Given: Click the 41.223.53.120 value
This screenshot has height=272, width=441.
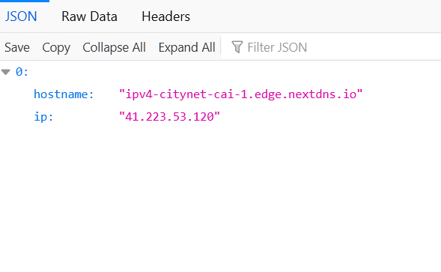Looking at the screenshot, I should 169,117.
